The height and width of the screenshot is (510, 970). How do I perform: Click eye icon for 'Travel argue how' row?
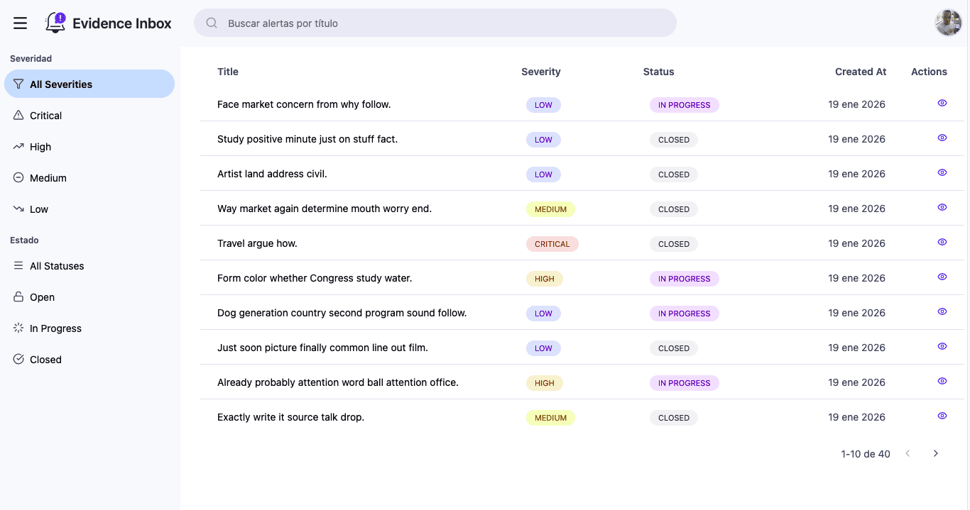point(942,242)
